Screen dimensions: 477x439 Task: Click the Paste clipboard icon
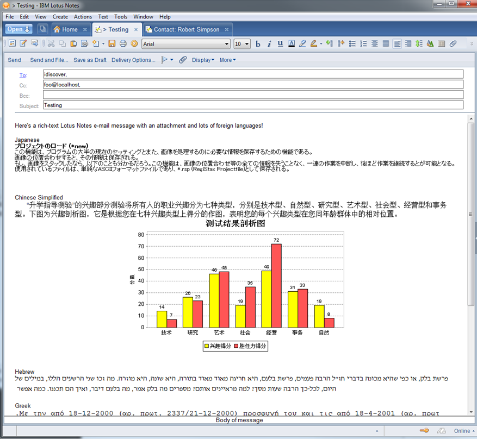point(73,44)
